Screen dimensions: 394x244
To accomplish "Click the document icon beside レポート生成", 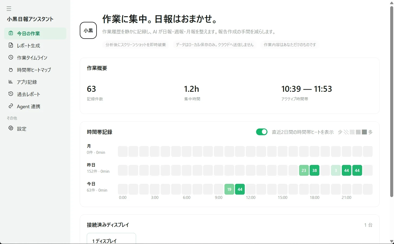I will (x=11, y=45).
